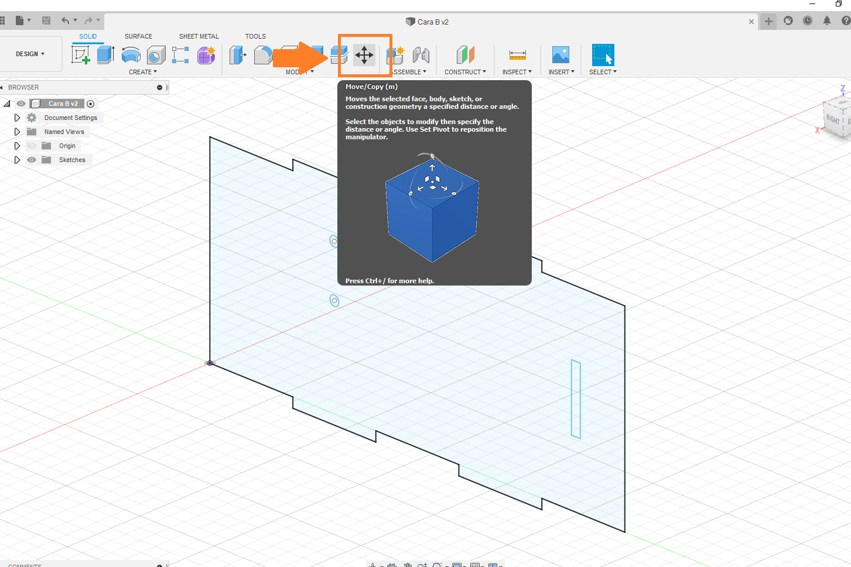Click the Offset Plane construct icon
Image resolution: width=851 pixels, height=567 pixels.
[465, 55]
